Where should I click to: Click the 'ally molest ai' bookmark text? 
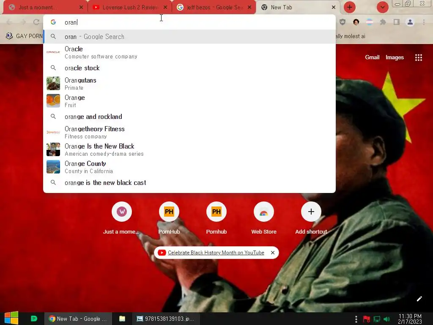tap(351, 36)
